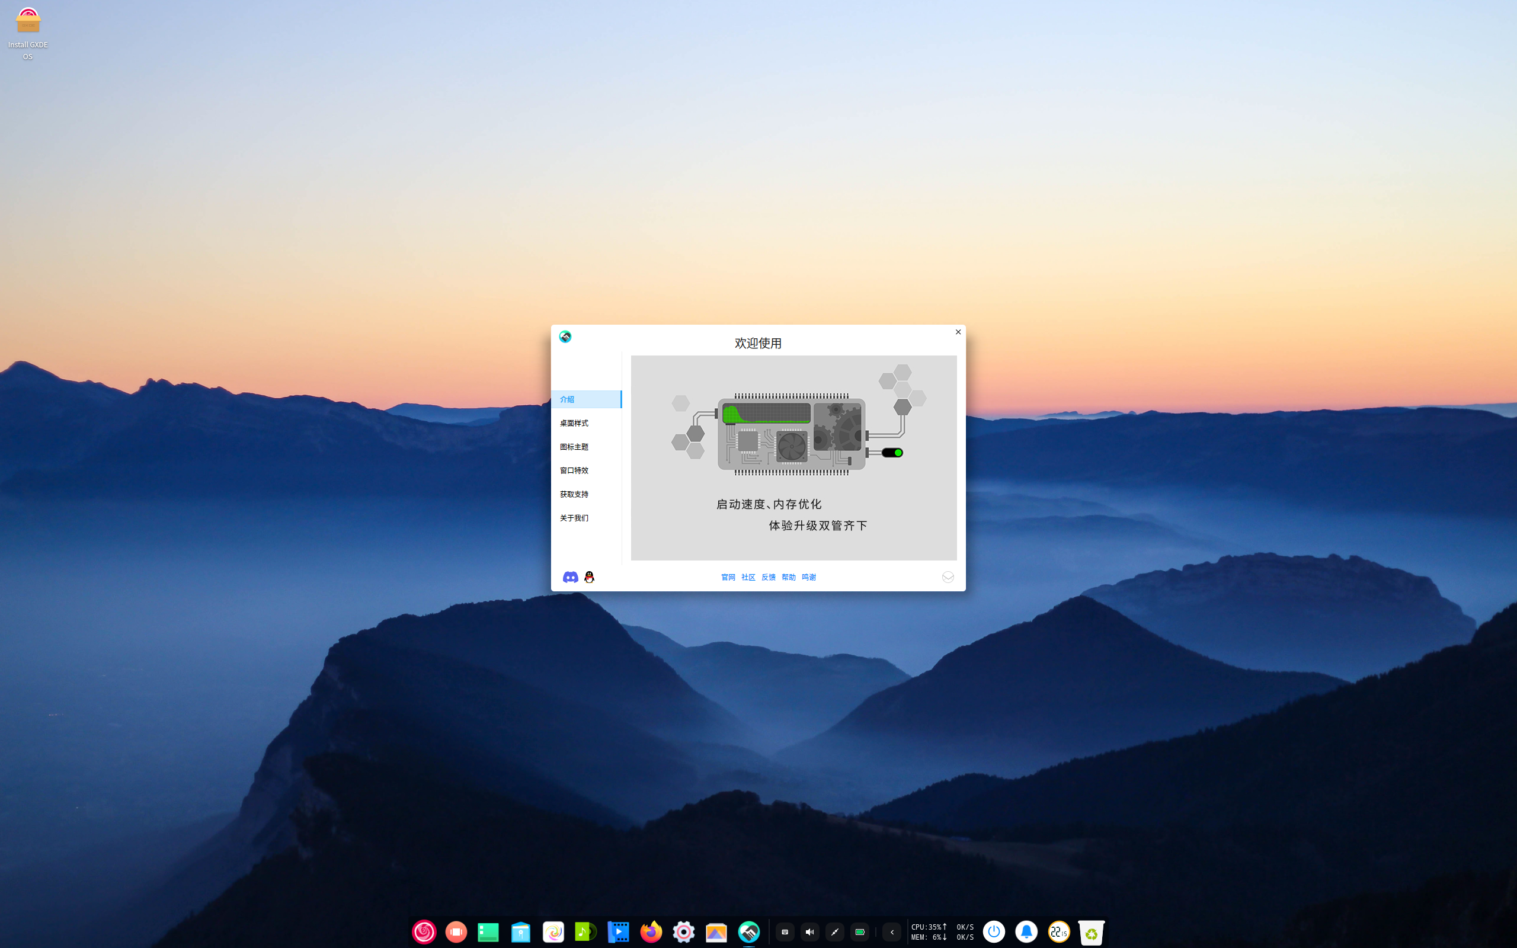Open the power button in the dock
The width and height of the screenshot is (1517, 948).
click(x=994, y=931)
